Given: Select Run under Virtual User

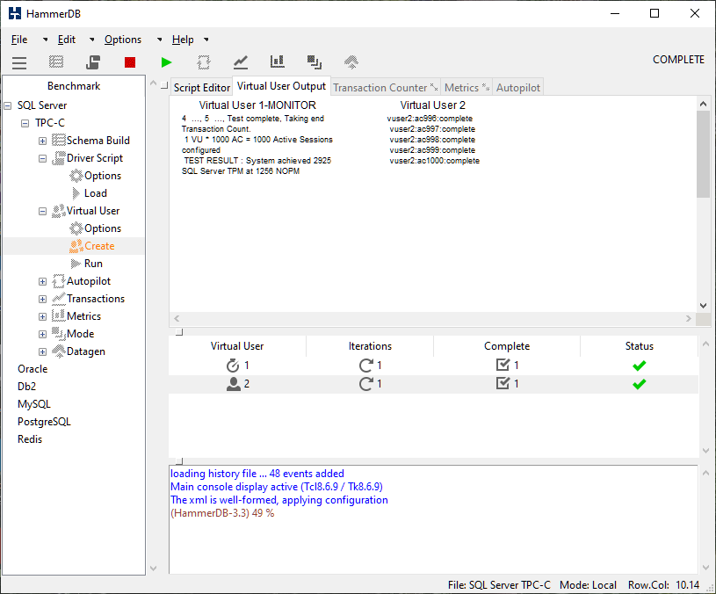Looking at the screenshot, I should point(86,264).
